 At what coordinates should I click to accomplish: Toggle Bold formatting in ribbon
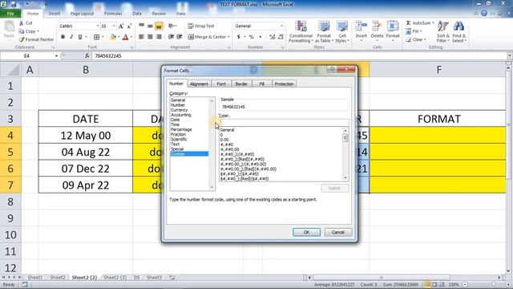point(63,37)
